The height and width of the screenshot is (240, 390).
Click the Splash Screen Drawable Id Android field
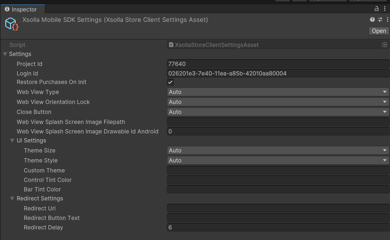(x=278, y=131)
